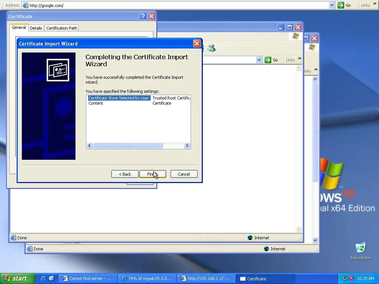The image size is (379, 284).
Task: Expand Links chevron in top browser window
Action: (x=375, y=4)
